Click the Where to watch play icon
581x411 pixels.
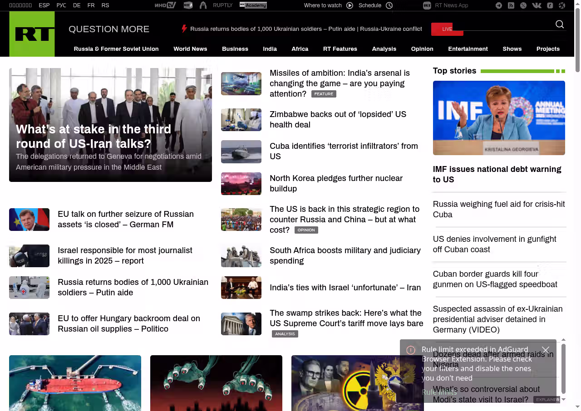[x=350, y=5]
